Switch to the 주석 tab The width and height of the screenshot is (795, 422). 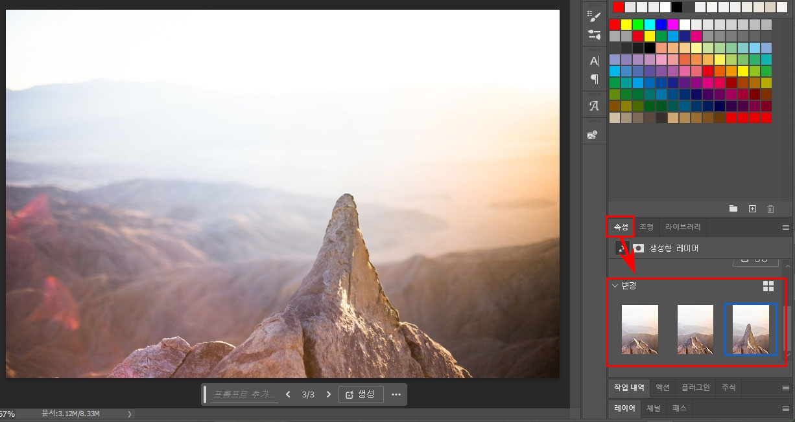click(728, 388)
